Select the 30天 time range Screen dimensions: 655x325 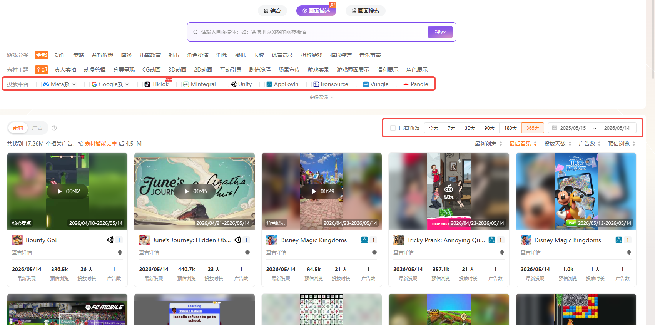(470, 128)
